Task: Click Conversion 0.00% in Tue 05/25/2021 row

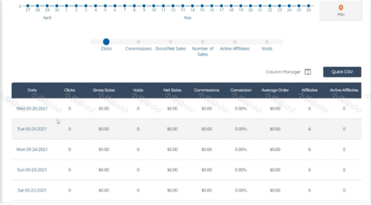Action: point(241,129)
